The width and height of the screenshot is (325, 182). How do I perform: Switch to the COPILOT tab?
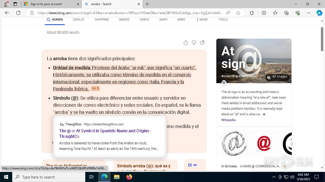[x=79, y=19]
